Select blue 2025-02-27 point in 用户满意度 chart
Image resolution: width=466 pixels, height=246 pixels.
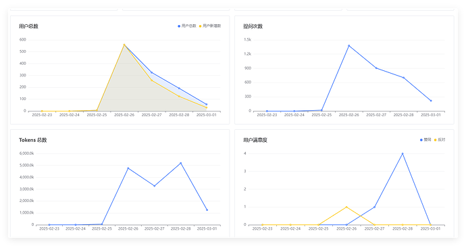pyautogui.click(x=374, y=207)
